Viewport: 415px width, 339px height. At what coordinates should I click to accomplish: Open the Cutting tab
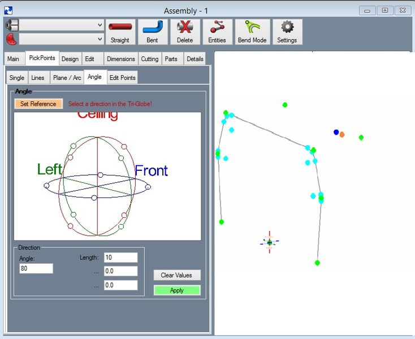(x=149, y=59)
